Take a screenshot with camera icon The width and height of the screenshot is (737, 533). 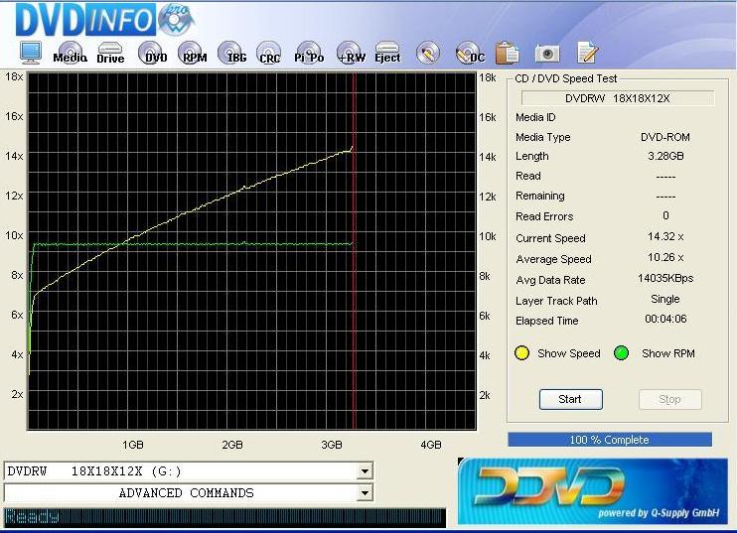547,53
